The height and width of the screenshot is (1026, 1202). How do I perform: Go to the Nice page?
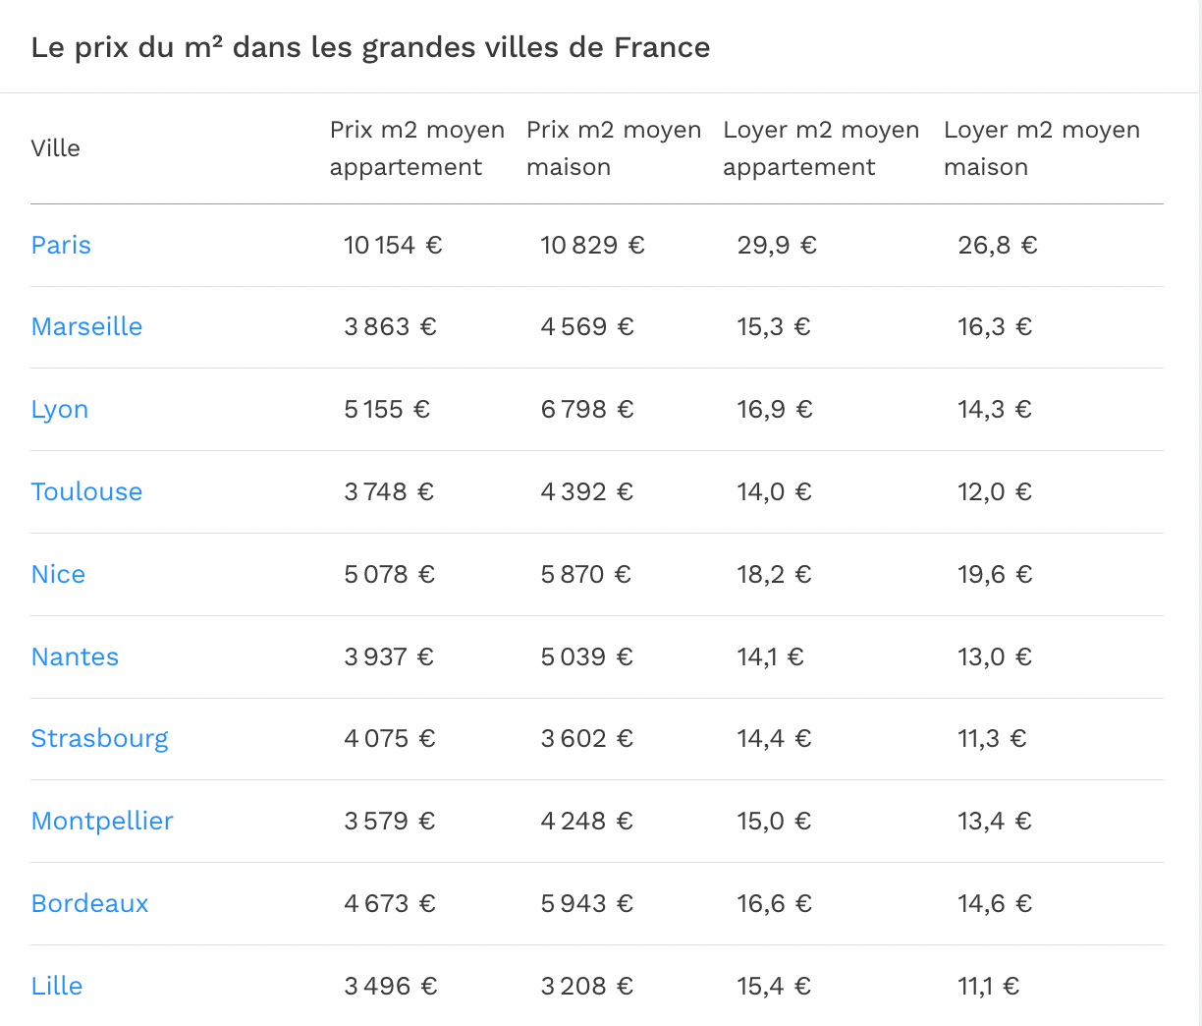(58, 574)
